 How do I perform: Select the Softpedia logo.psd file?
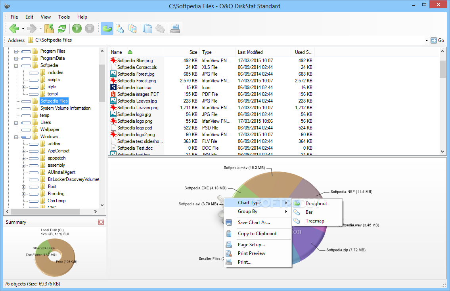point(134,128)
